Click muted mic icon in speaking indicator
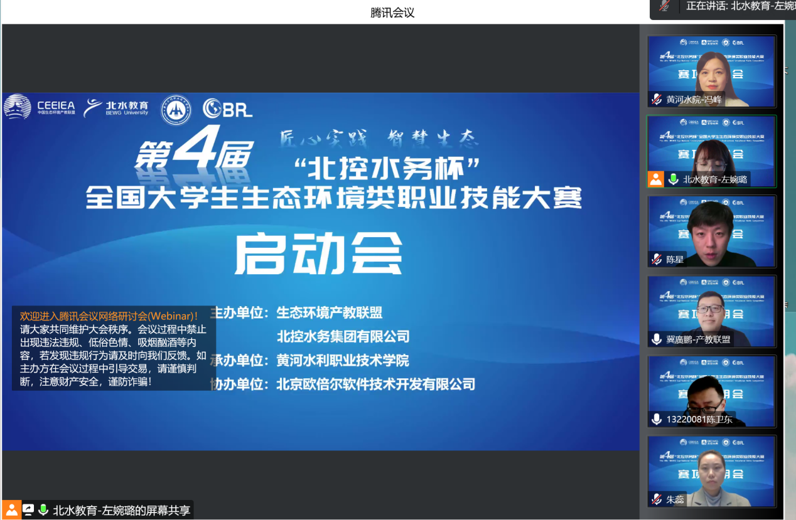This screenshot has width=796, height=520. (x=664, y=6)
